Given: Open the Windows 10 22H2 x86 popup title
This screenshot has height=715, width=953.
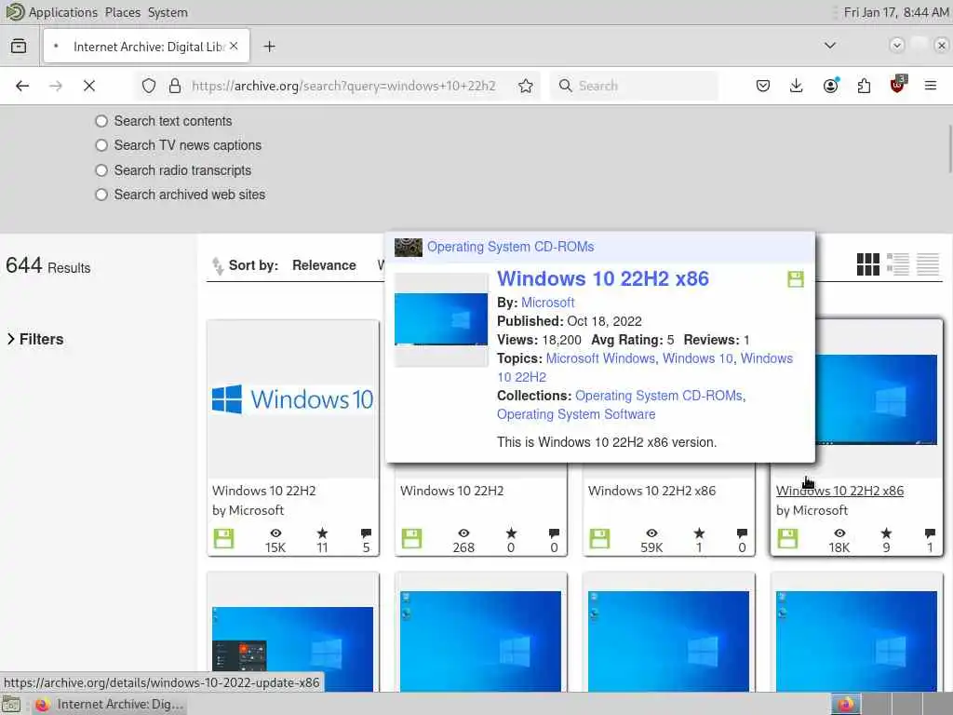Looking at the screenshot, I should click(603, 278).
